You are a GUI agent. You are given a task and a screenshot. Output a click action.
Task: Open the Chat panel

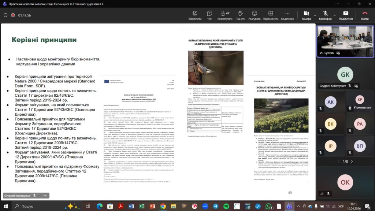coord(209,15)
